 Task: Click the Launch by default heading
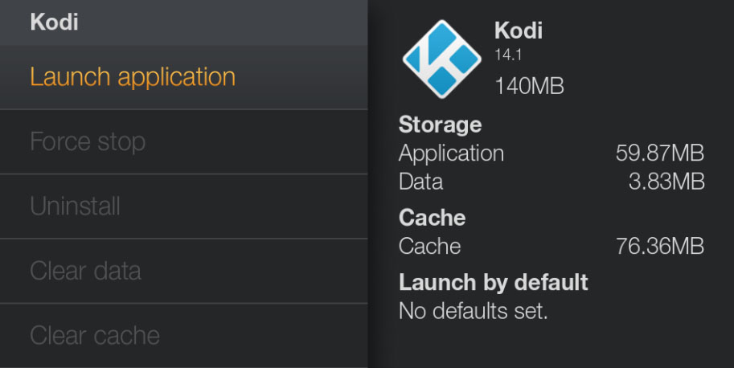(494, 283)
